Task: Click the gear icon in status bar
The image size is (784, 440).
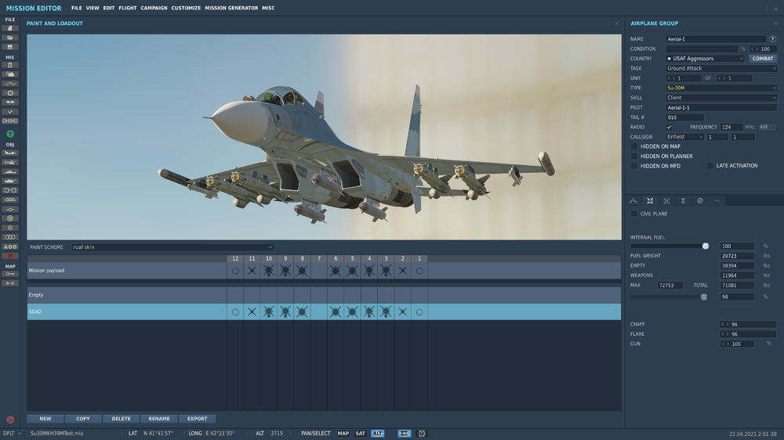Action: pyautogui.click(x=422, y=434)
